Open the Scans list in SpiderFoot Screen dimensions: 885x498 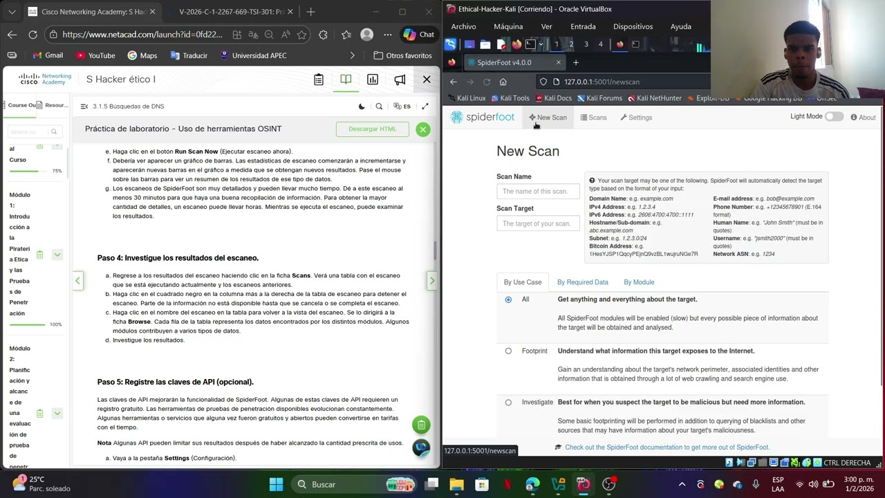(593, 118)
